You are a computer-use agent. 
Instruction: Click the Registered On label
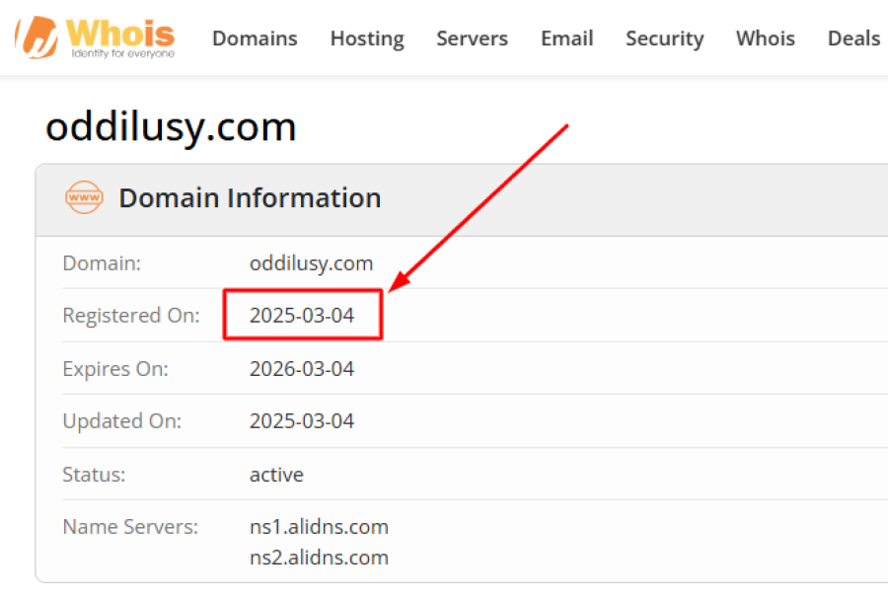coord(130,316)
